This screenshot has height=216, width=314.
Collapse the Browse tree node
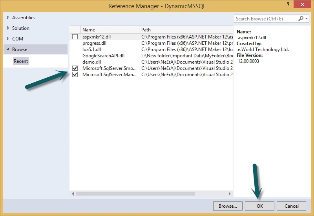pos(7,49)
